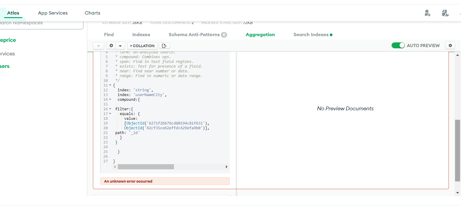The height and width of the screenshot is (209, 461).
Task: Click the code editor right scroll arrow
Action: point(226,167)
